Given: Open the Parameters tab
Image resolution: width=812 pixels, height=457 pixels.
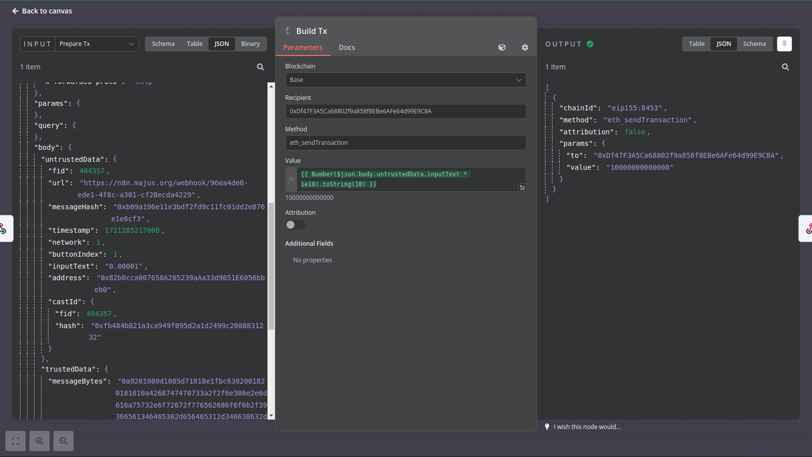Looking at the screenshot, I should pos(303,47).
